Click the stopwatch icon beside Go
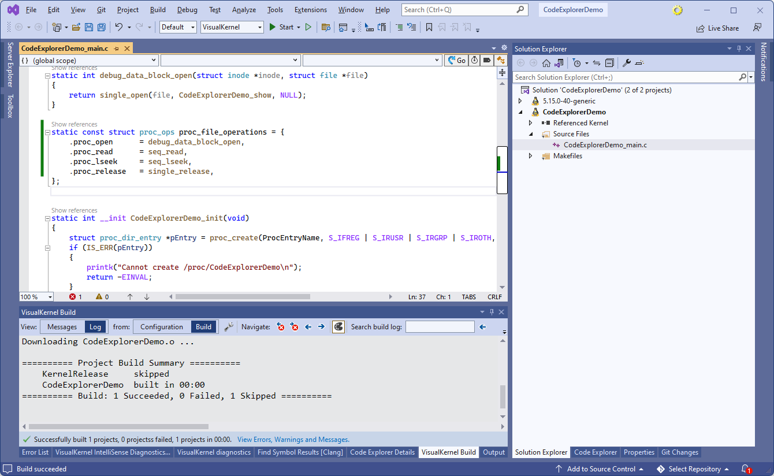 point(474,60)
